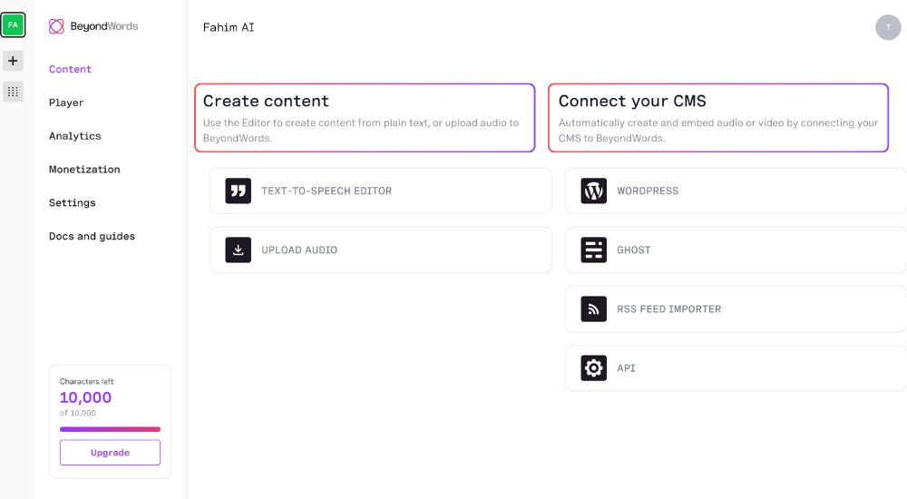Open Analytics in the sidebar
907x499 pixels.
(74, 136)
